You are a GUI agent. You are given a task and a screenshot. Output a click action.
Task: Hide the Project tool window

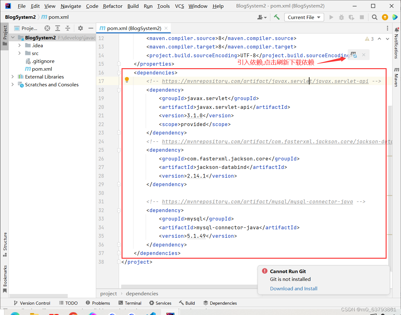(91, 28)
